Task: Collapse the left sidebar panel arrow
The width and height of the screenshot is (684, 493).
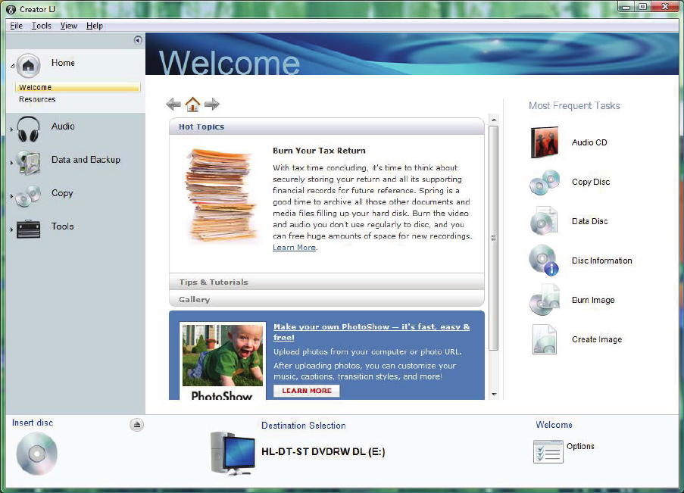Action: (x=138, y=40)
